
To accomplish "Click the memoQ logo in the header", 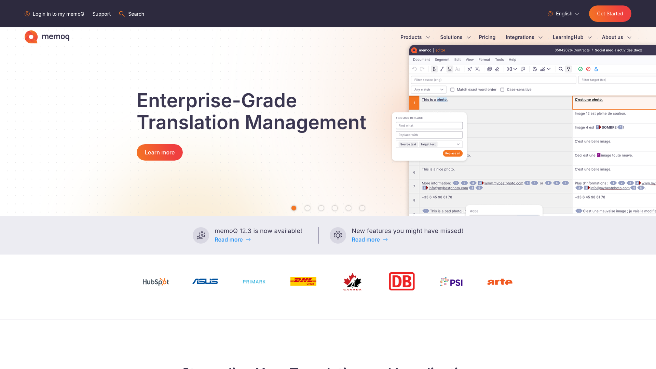I will pyautogui.click(x=47, y=37).
